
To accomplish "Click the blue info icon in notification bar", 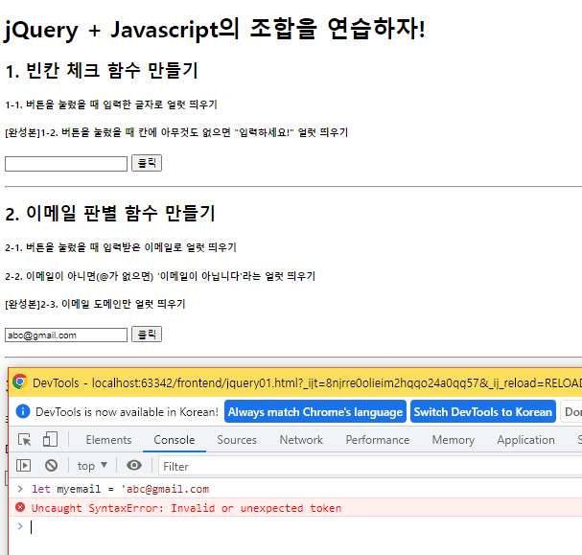I will click(x=23, y=411).
